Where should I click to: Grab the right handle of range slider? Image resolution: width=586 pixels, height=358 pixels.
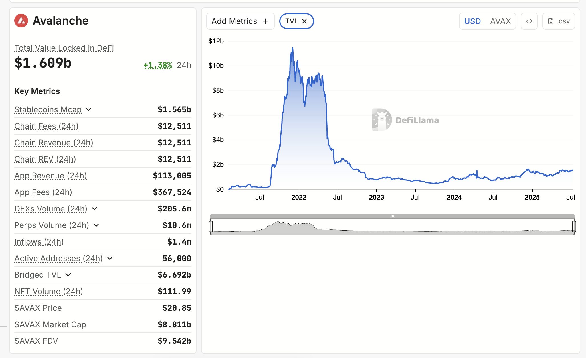574,227
